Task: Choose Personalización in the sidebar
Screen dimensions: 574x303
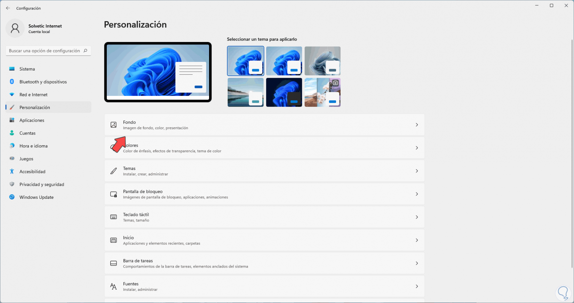Action: tap(48, 107)
